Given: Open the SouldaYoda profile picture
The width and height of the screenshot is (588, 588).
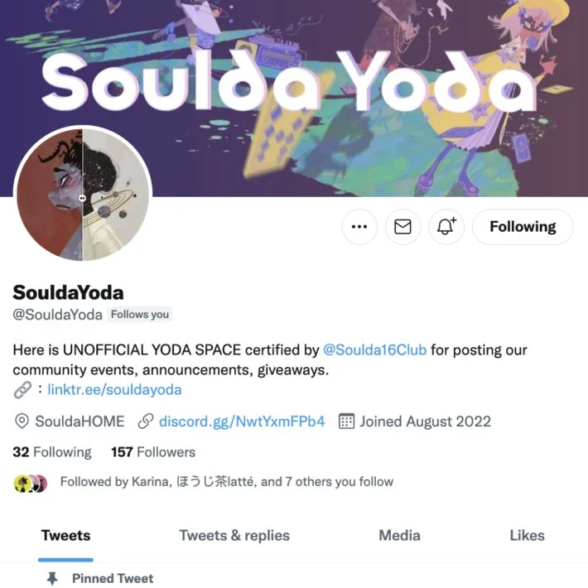Looking at the screenshot, I should click(83, 195).
